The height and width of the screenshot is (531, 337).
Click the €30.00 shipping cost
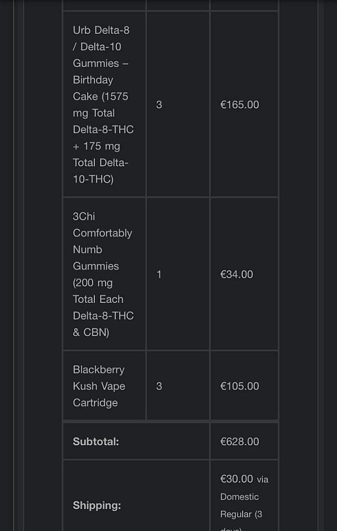point(236,479)
